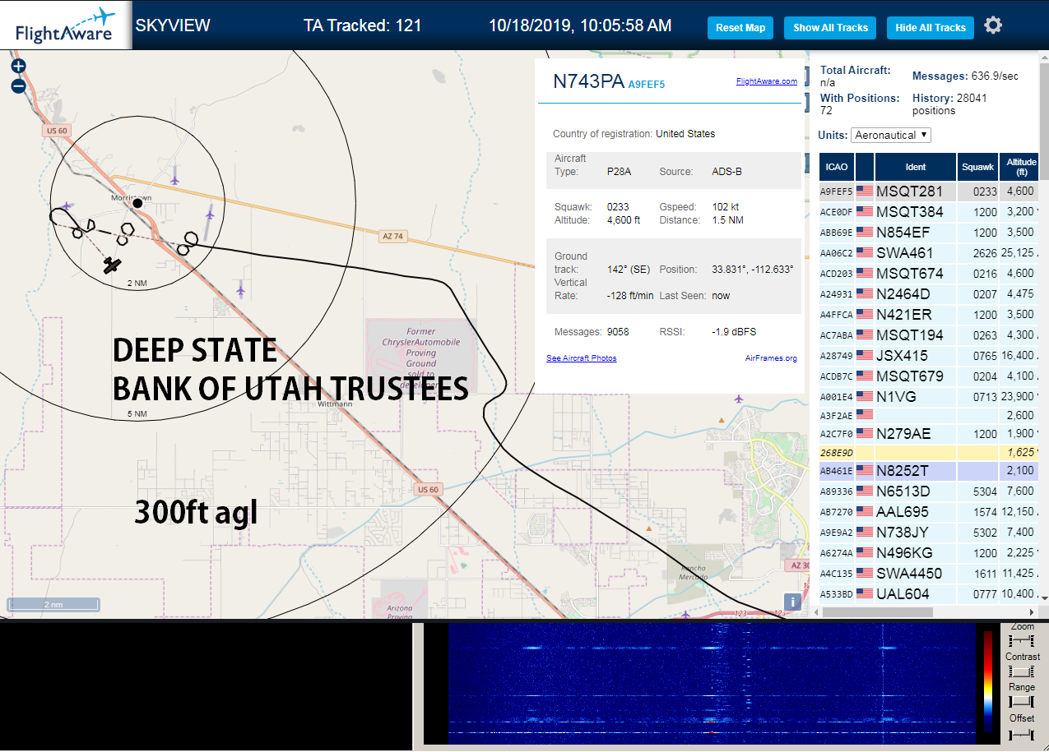Select the MSQT384 aircraft row
Viewport: 1049px width, 752px height.
[x=928, y=211]
